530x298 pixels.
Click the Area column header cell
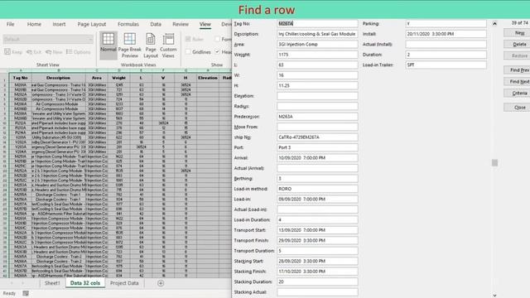pyautogui.click(x=97, y=78)
